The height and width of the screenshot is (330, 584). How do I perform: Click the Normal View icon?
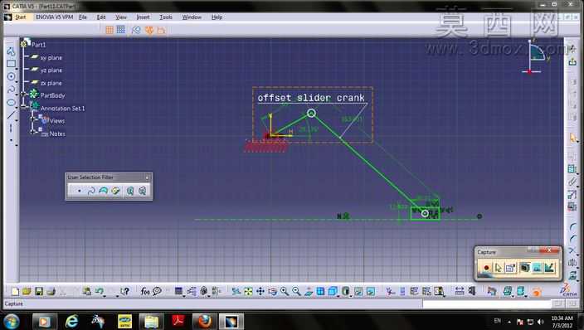(309, 291)
